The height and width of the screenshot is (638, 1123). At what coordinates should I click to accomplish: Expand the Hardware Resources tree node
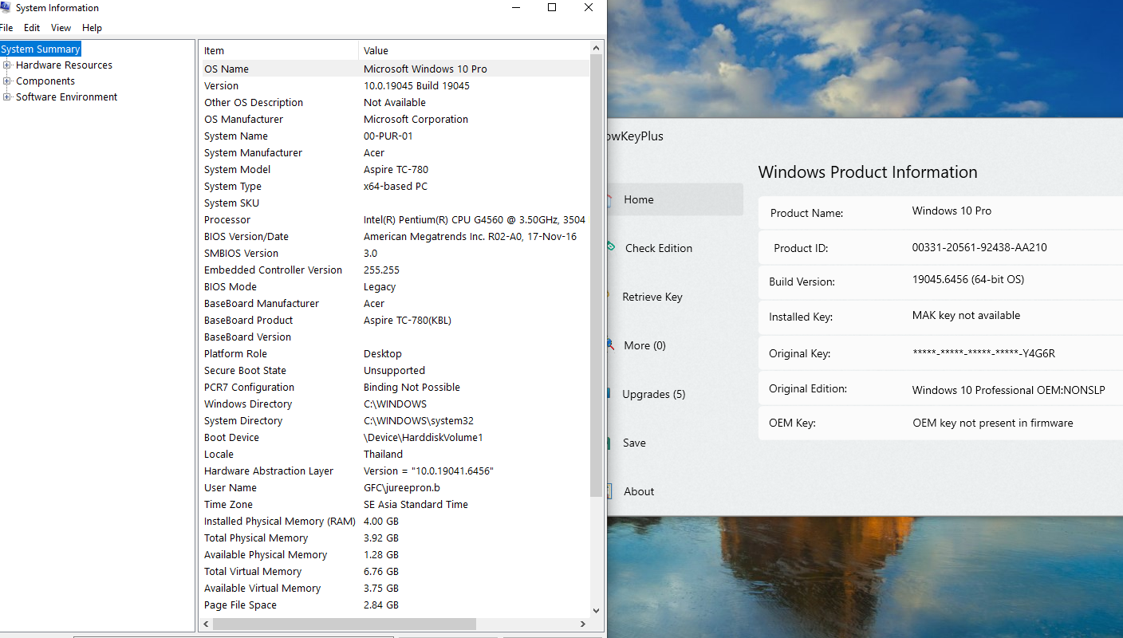point(7,65)
